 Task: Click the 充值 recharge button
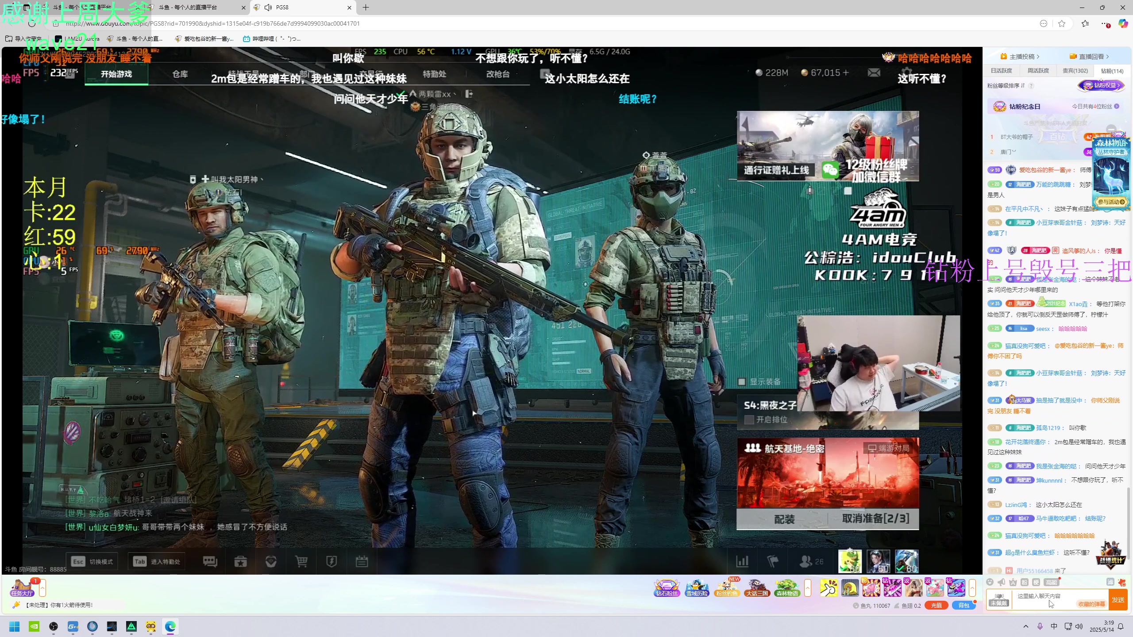(x=936, y=606)
